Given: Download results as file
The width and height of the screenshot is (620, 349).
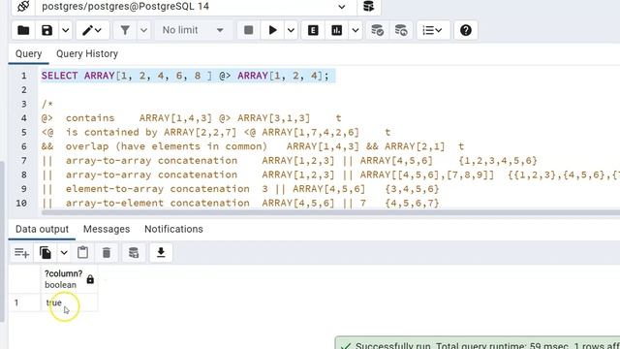Looking at the screenshot, I should pyautogui.click(x=161, y=252).
